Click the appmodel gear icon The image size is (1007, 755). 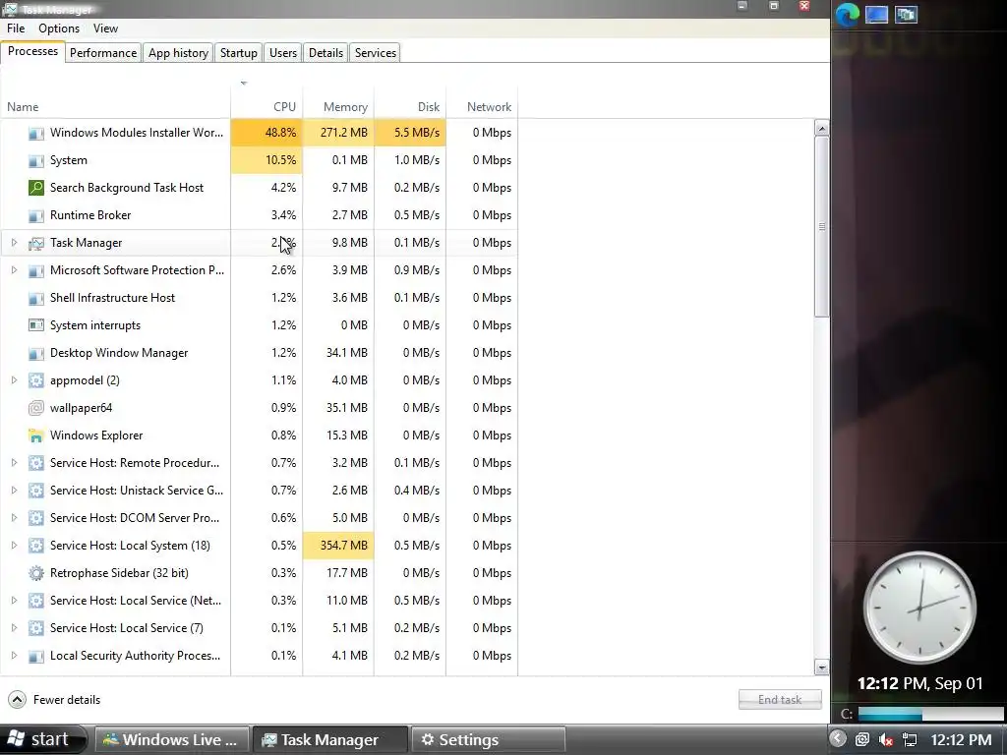[x=36, y=380]
